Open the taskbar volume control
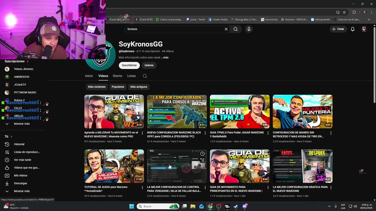This screenshot has width=376, height=211. tap(355, 206)
